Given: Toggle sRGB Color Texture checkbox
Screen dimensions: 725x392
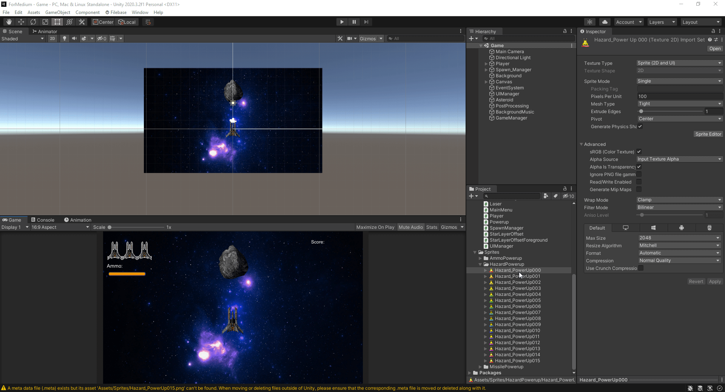Looking at the screenshot, I should pyautogui.click(x=639, y=152).
